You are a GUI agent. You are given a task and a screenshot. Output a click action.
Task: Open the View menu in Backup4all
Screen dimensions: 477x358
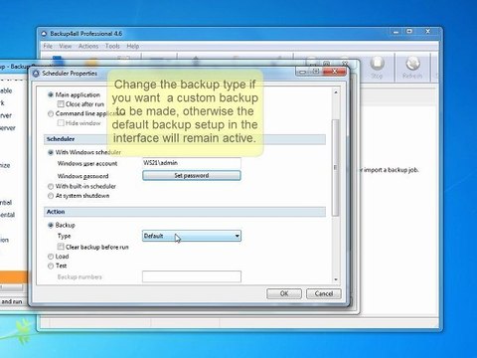[66, 46]
